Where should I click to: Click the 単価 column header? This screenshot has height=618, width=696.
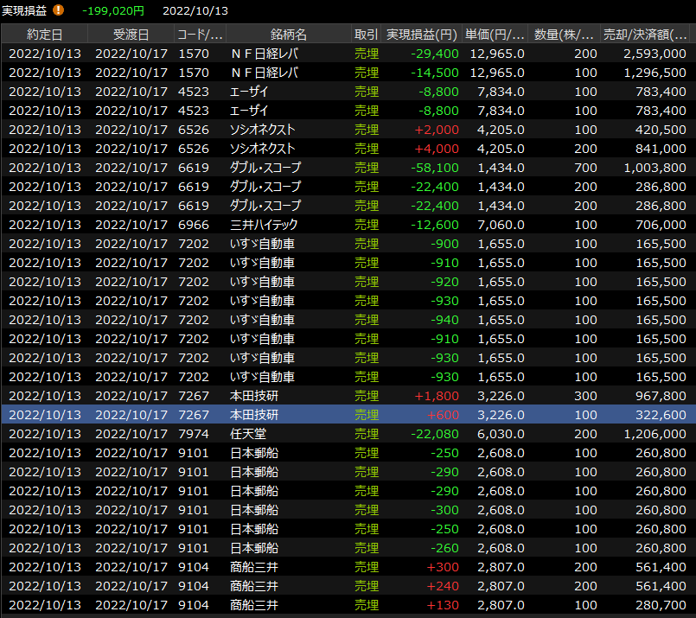coord(495,35)
